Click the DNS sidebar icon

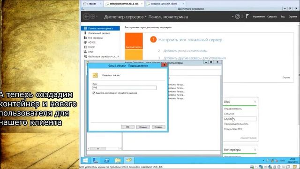(x=85, y=52)
